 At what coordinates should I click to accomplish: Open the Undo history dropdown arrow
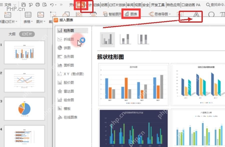tap(56, 5)
